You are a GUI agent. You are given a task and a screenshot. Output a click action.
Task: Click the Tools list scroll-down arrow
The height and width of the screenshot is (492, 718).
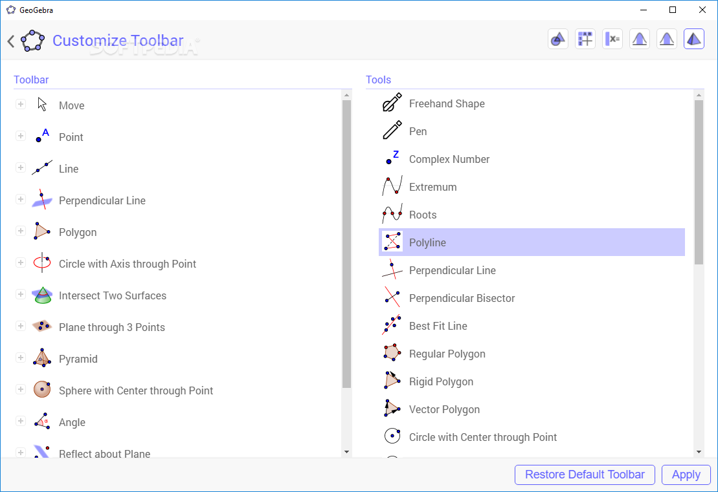[x=699, y=451]
